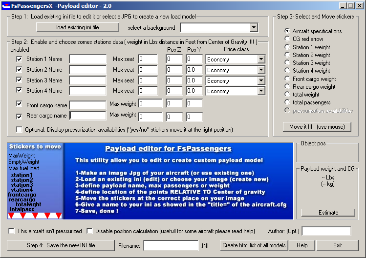Click the Rear cargo name input field
This screenshot has height=258, width=366.
pos(88,116)
